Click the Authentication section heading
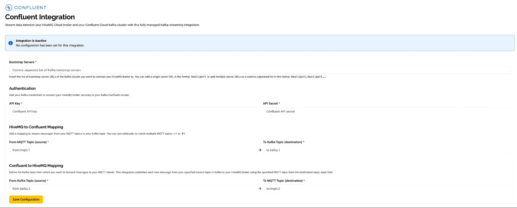The width and height of the screenshot is (517, 208). click(23, 88)
